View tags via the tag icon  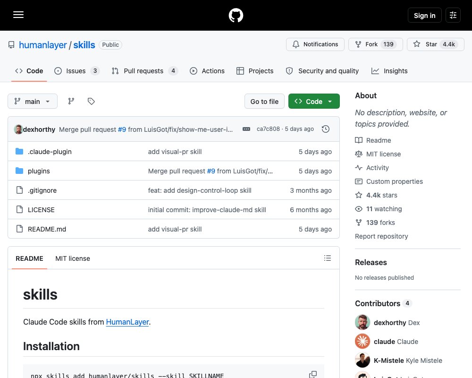[x=91, y=101]
